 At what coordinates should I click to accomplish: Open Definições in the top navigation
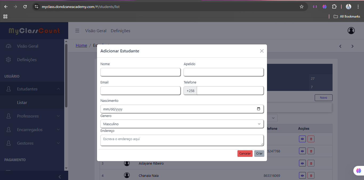click(120, 31)
